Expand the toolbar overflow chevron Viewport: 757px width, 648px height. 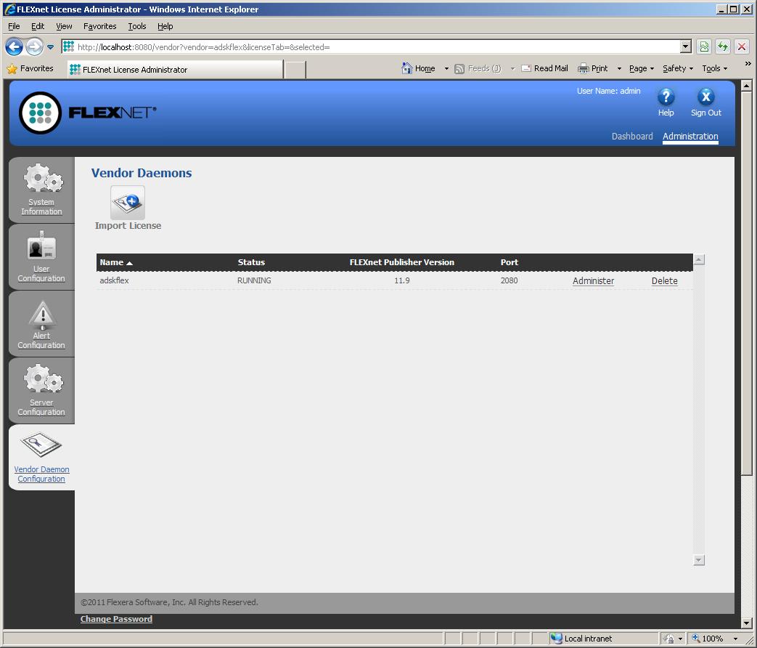click(x=748, y=63)
